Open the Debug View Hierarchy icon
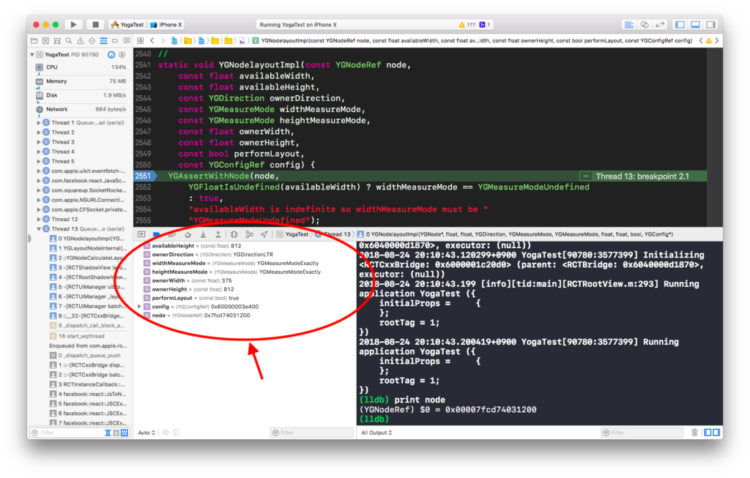The image size is (750, 478). [x=234, y=234]
